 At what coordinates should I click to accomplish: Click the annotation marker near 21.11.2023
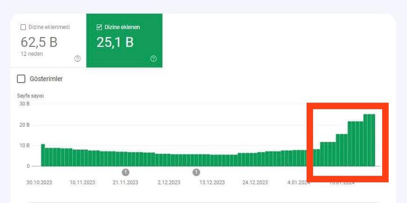coord(126,172)
